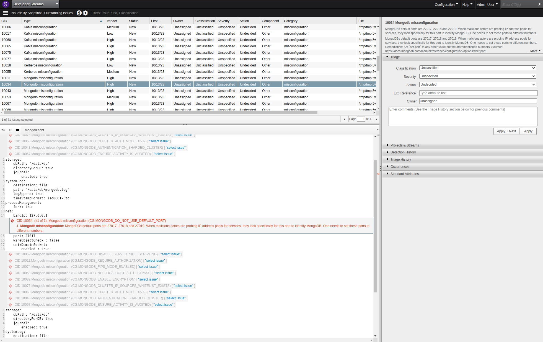This screenshot has height=342, width=543.
Task: Click the Synopsys logo icon
Action: click(6, 4)
